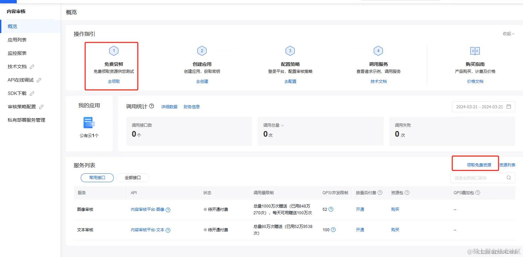
Task: View 详细数据 next to 调用统计
Action: coord(169,107)
